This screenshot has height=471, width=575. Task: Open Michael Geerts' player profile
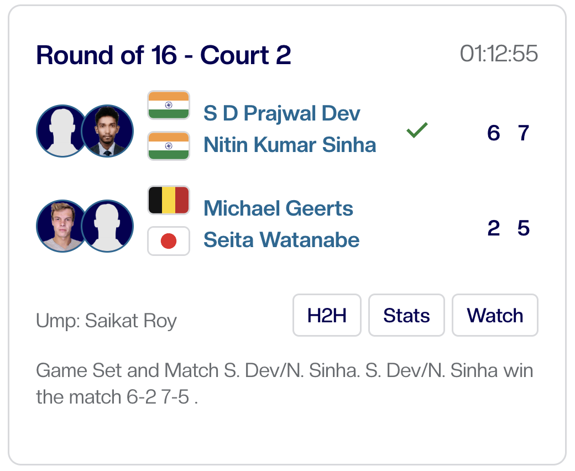(x=278, y=208)
